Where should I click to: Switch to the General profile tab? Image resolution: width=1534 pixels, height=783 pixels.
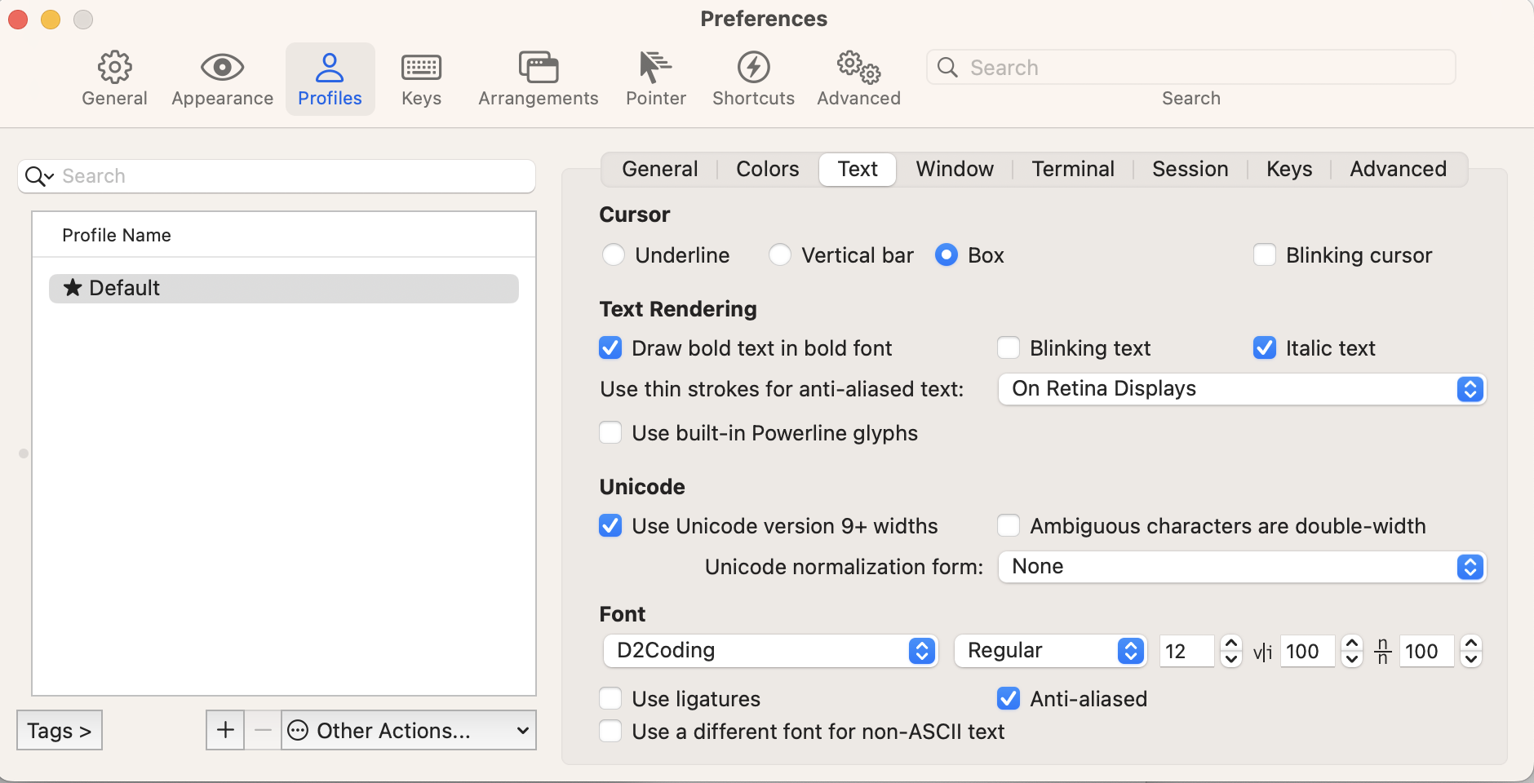coord(659,169)
